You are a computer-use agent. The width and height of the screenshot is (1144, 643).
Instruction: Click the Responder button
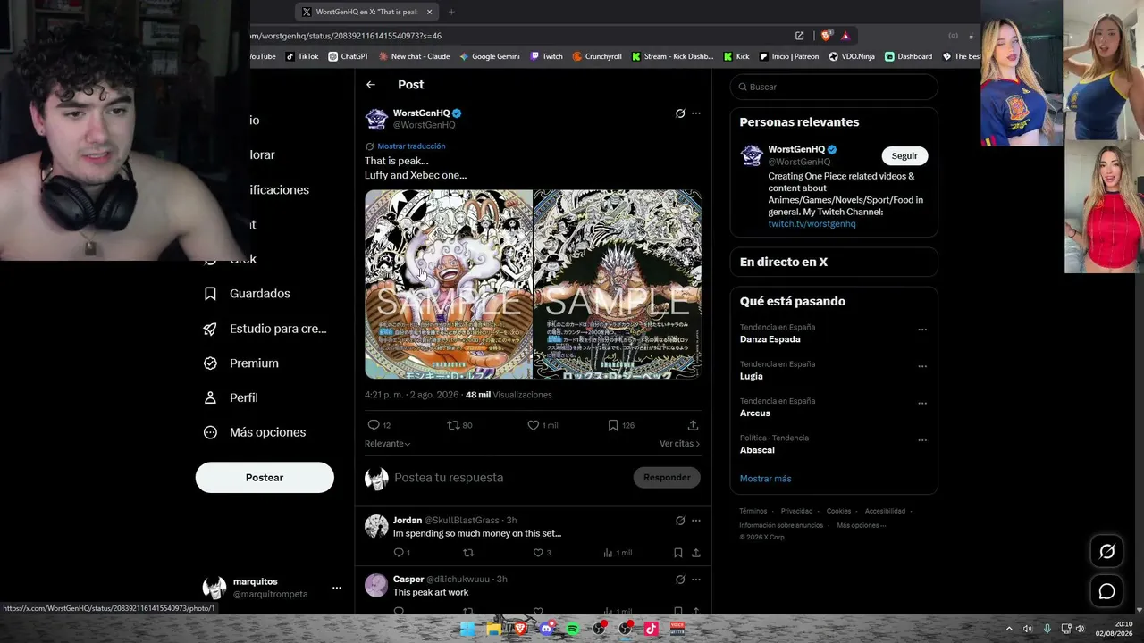[667, 478]
